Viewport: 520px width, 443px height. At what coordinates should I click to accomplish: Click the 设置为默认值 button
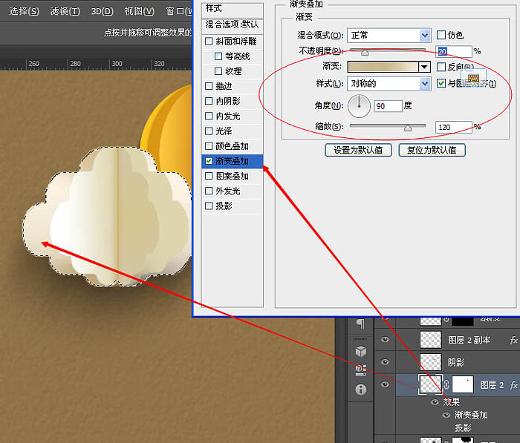358,150
